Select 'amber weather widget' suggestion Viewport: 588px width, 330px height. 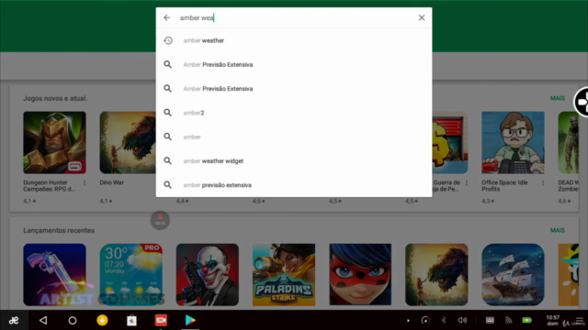pyautogui.click(x=294, y=161)
